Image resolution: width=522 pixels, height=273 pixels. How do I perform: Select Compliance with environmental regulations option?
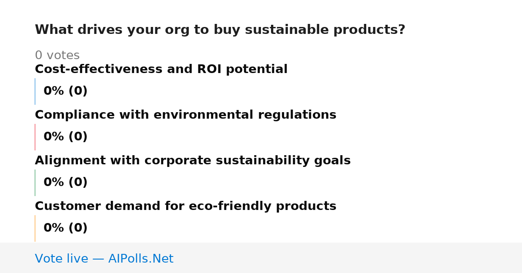pyautogui.click(x=185, y=115)
